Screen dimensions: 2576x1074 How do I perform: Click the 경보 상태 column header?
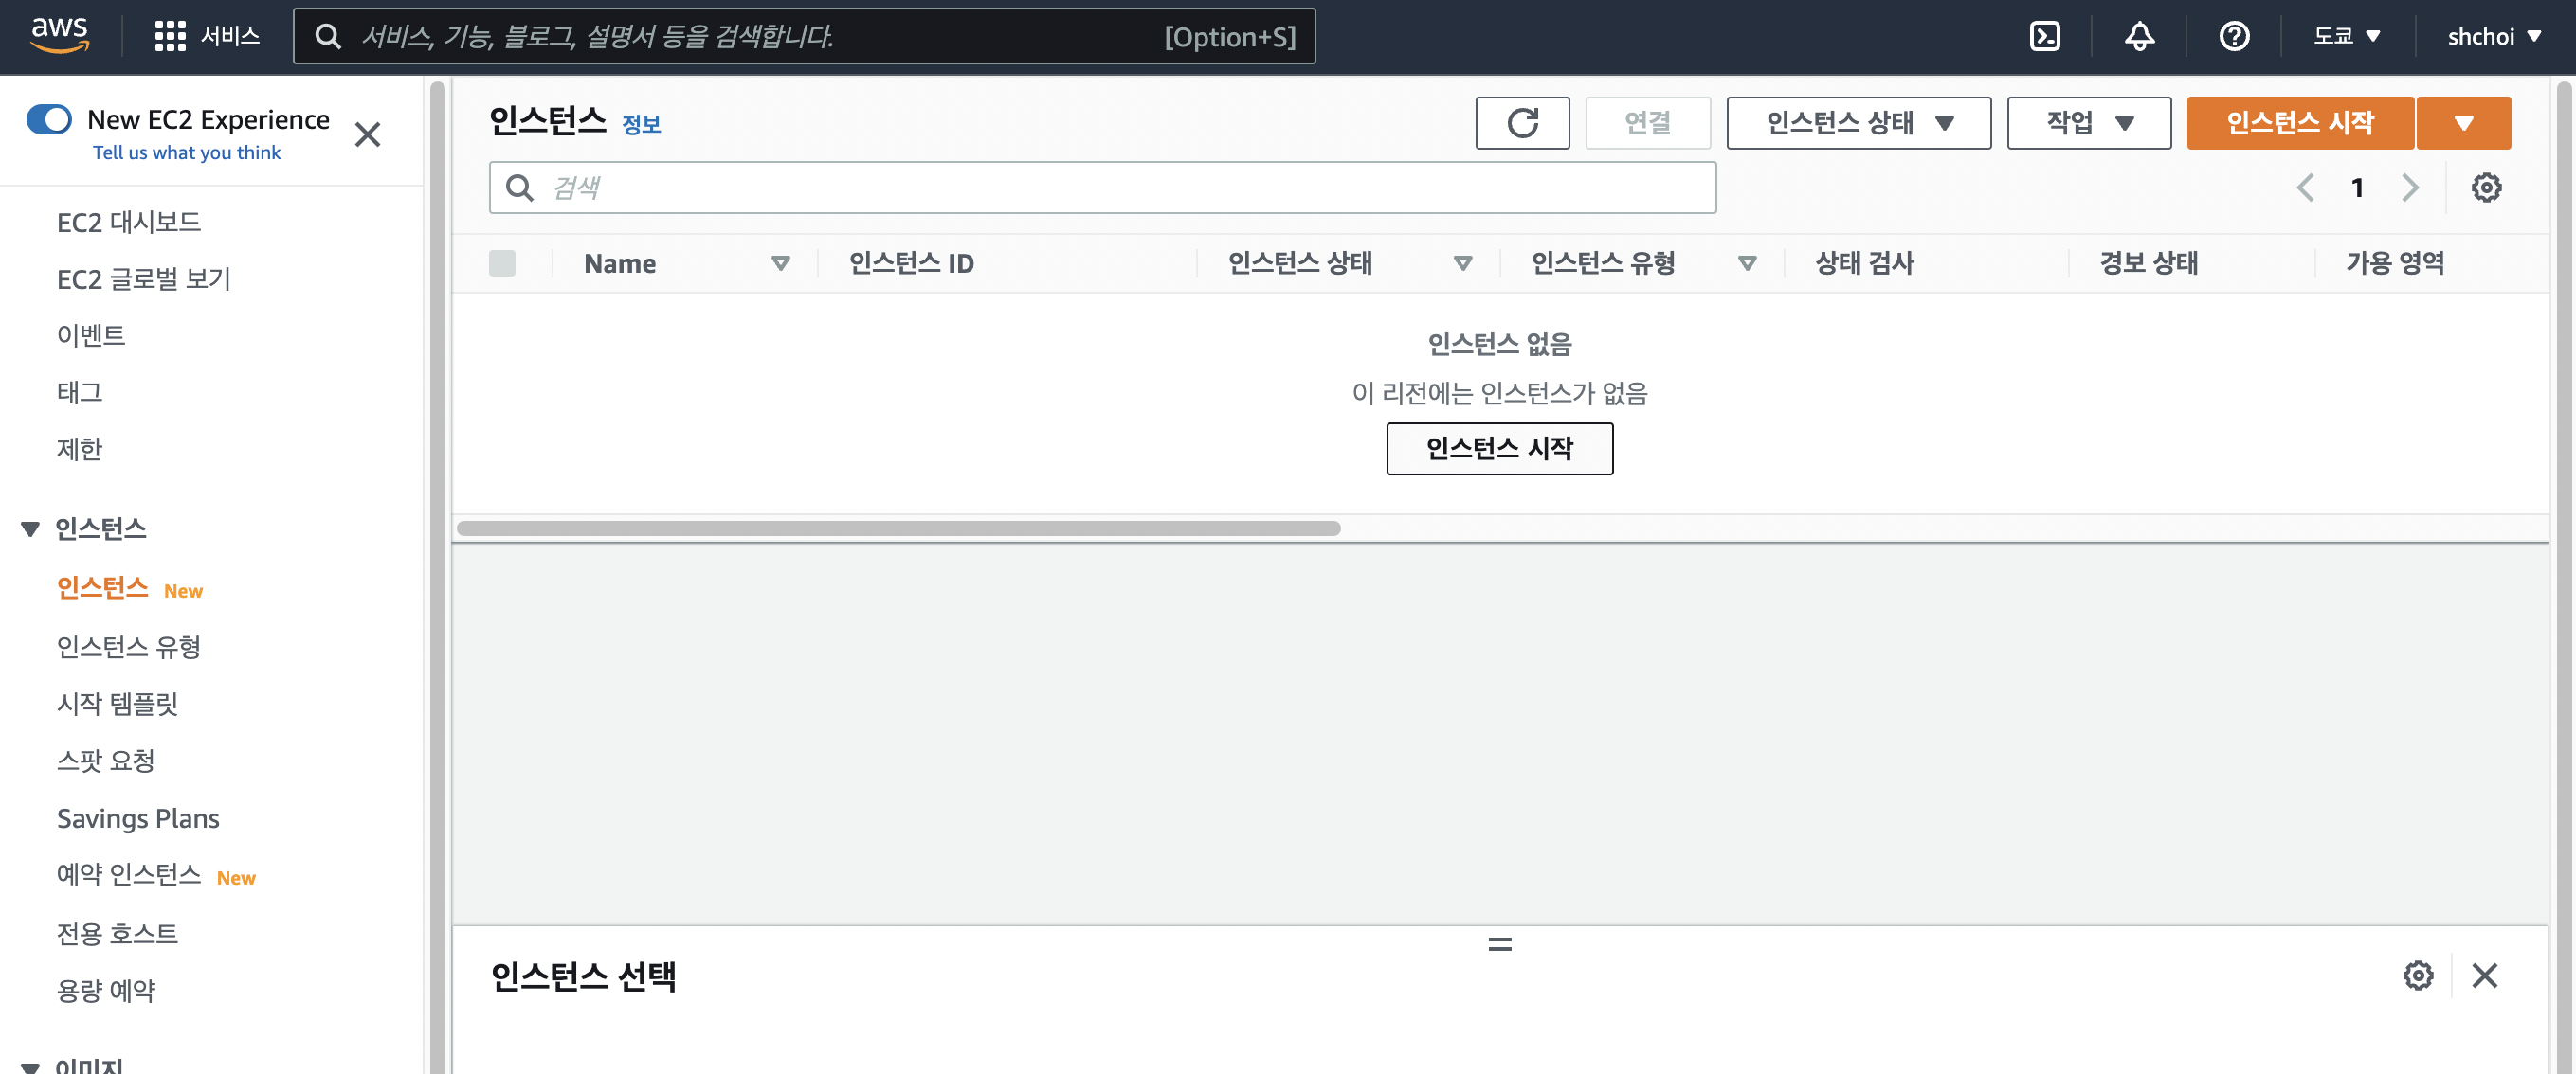2149,262
